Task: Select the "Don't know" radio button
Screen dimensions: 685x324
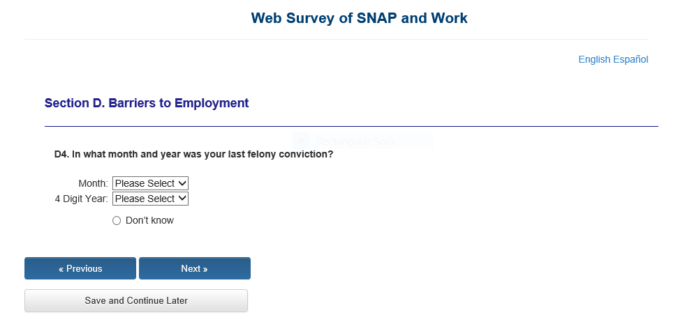Action: coord(117,221)
